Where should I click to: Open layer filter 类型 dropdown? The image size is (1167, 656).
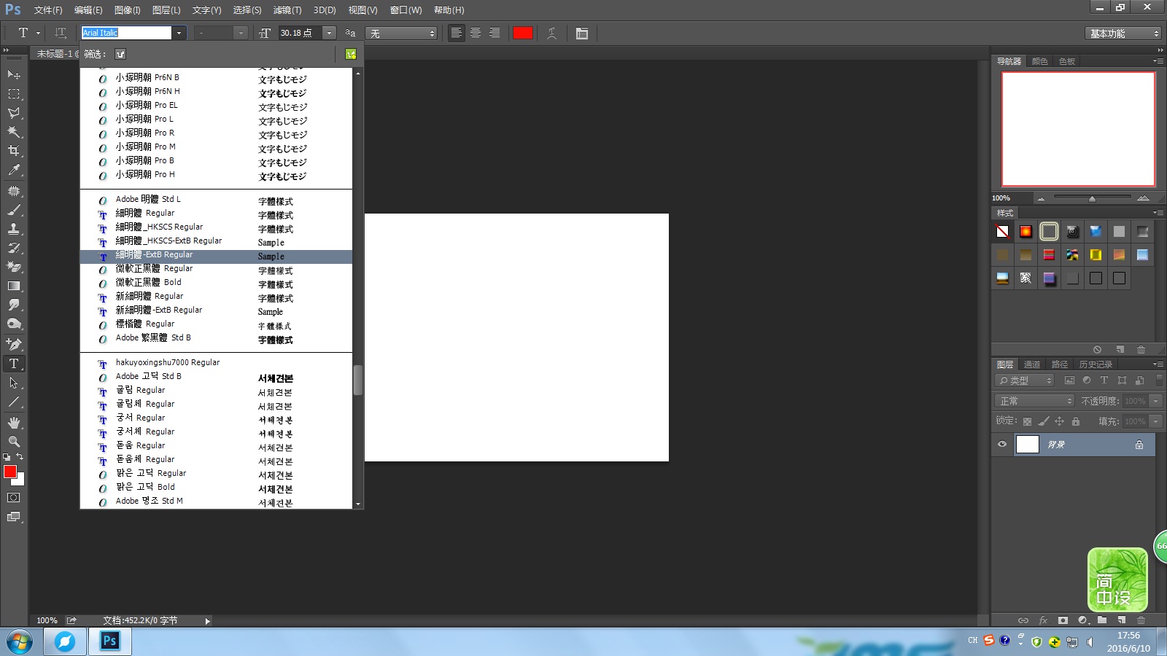pyautogui.click(x=1025, y=380)
